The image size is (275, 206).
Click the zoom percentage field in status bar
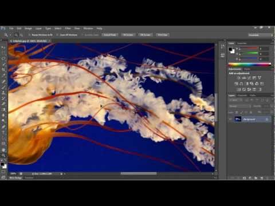click(13, 174)
